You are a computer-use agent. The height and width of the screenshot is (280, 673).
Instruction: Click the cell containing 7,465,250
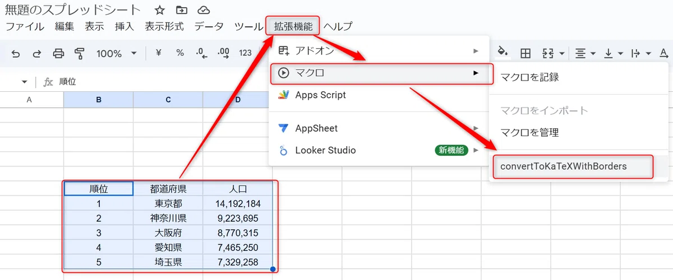click(238, 248)
